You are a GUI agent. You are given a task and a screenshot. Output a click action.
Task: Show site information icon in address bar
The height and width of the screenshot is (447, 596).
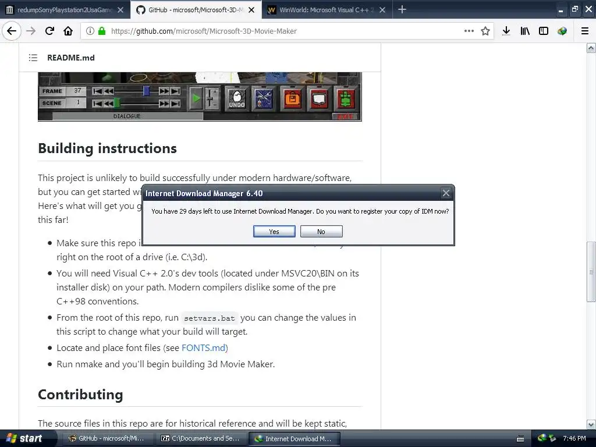pos(90,31)
